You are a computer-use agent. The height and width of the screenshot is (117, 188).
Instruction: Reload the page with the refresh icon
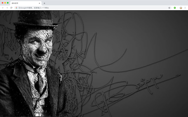[x=11, y=8]
